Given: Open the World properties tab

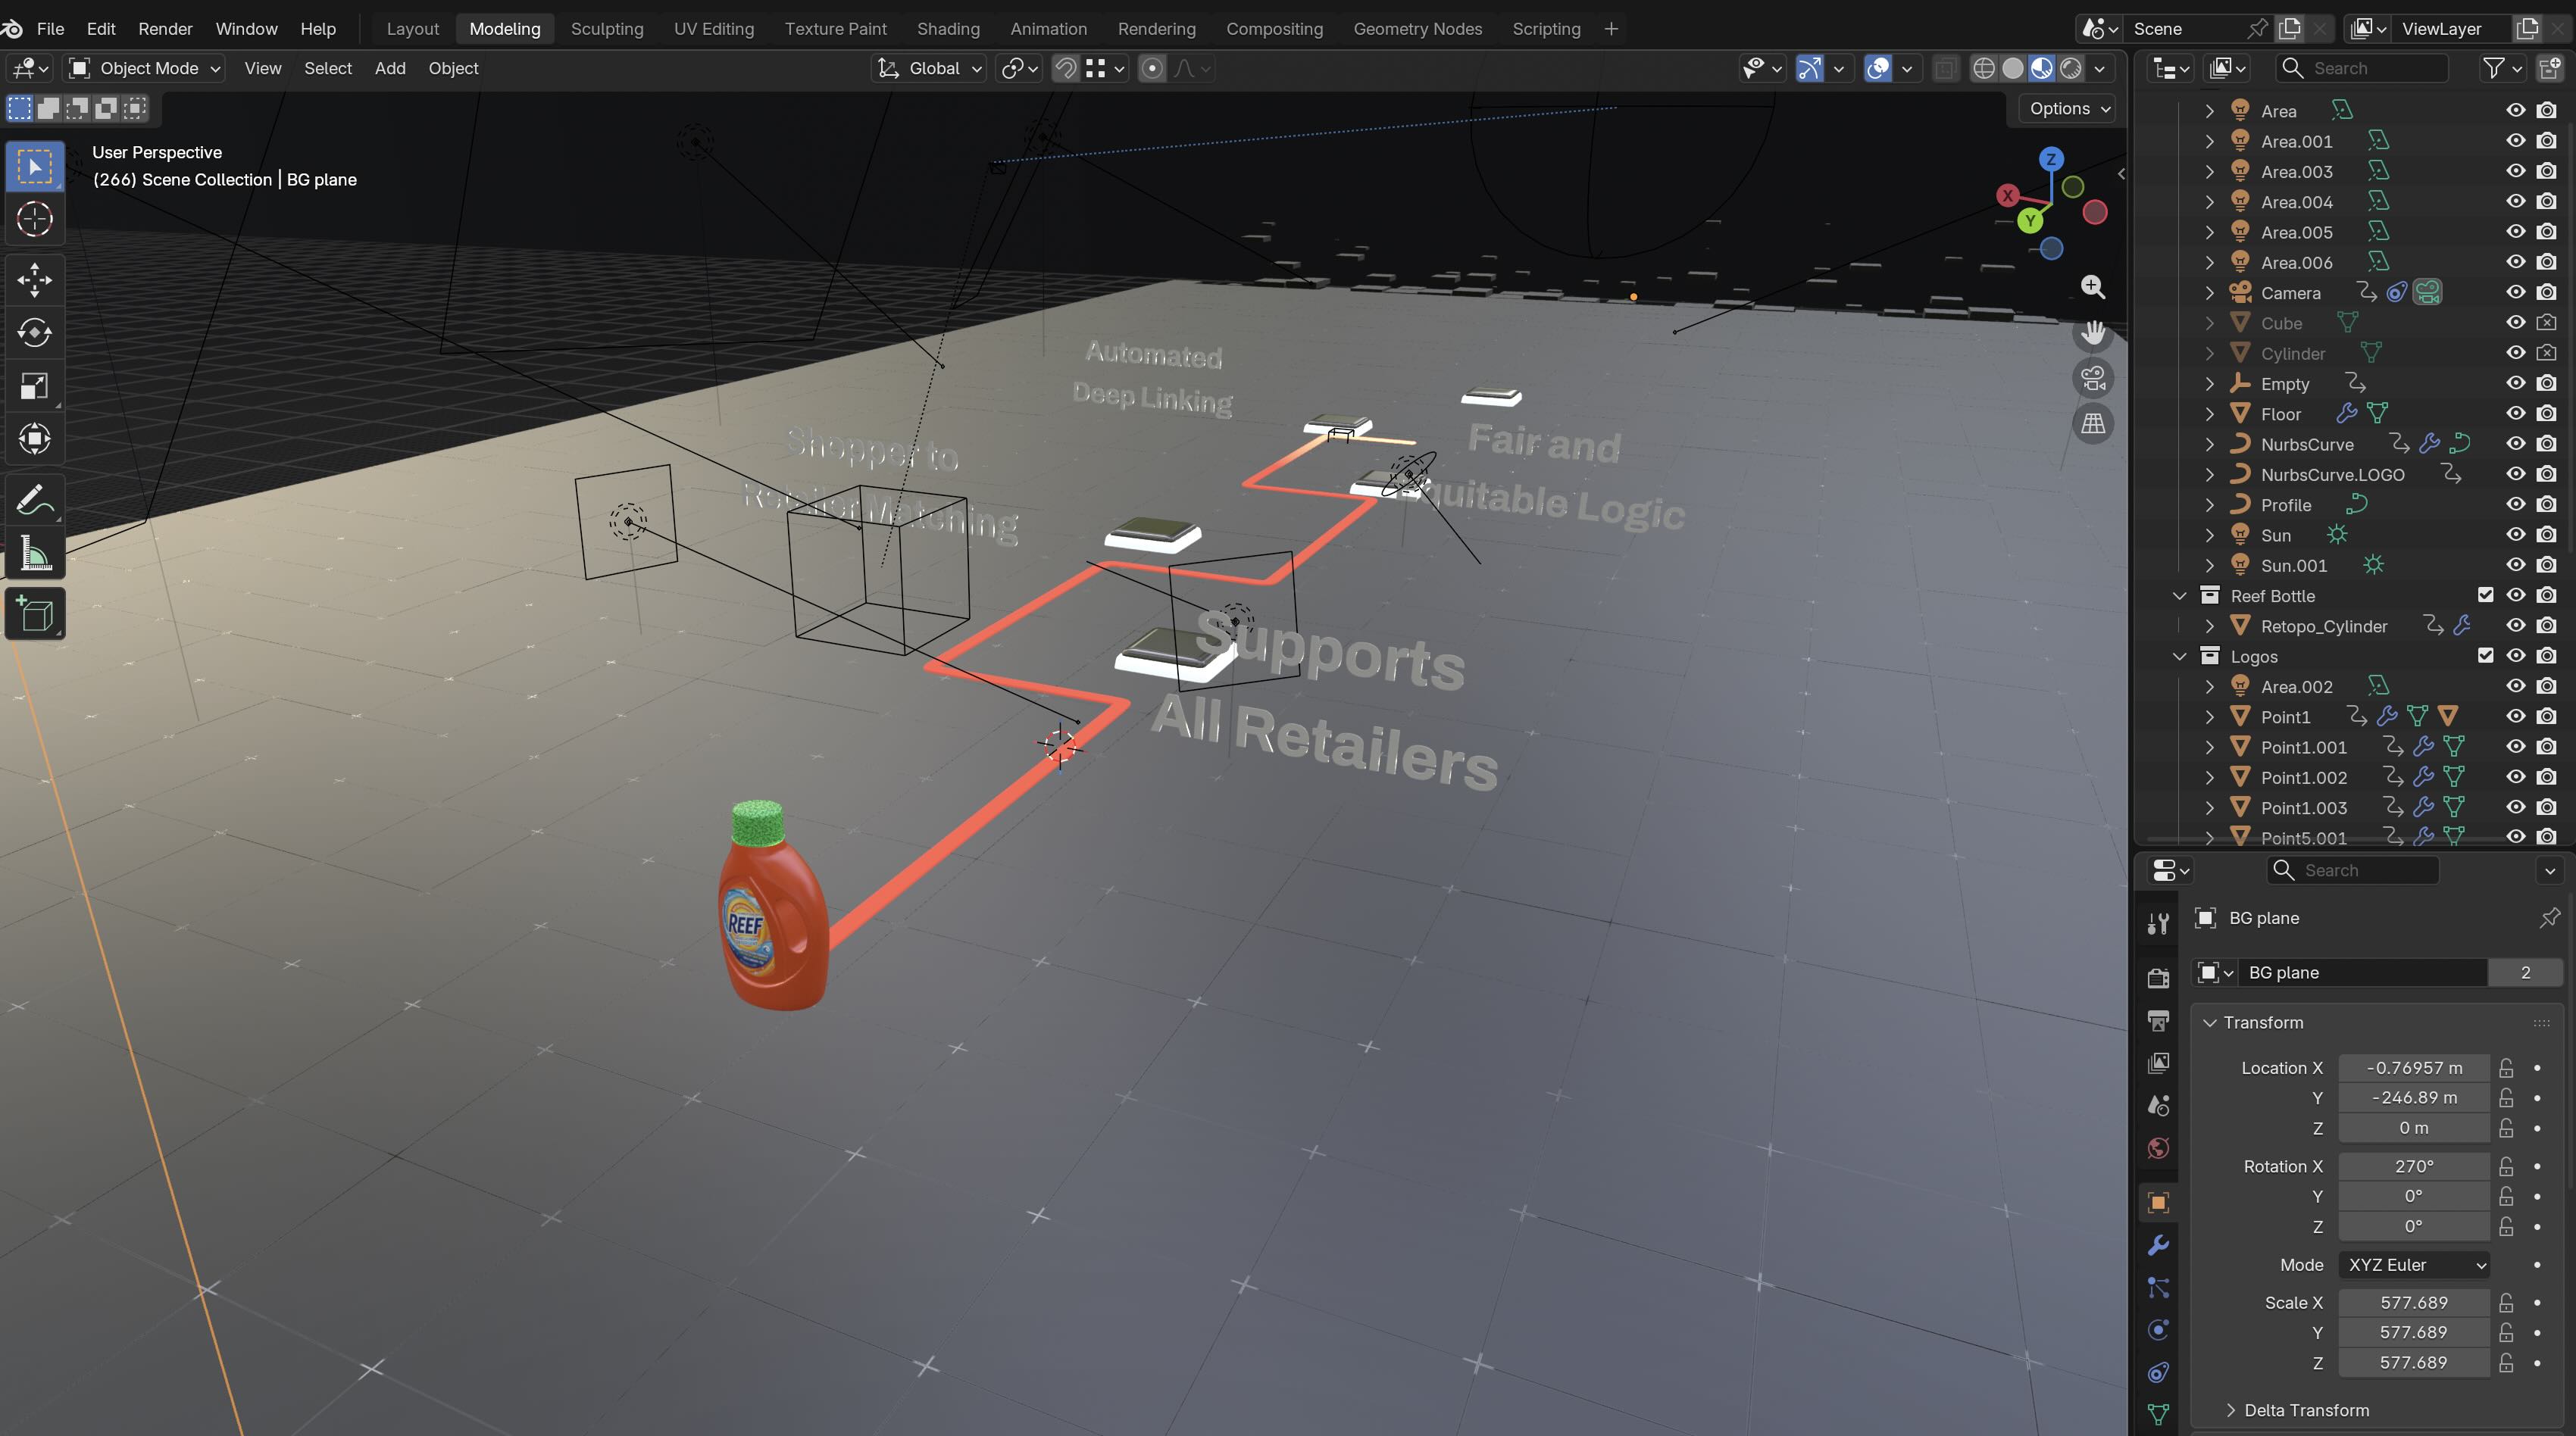Looking at the screenshot, I should 2159,1148.
